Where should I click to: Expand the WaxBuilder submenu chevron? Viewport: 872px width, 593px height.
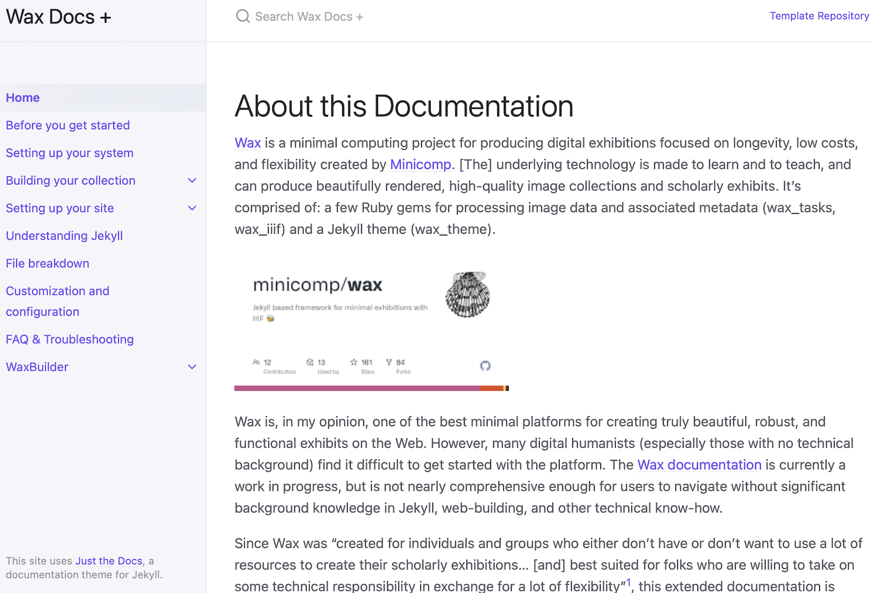click(x=192, y=366)
